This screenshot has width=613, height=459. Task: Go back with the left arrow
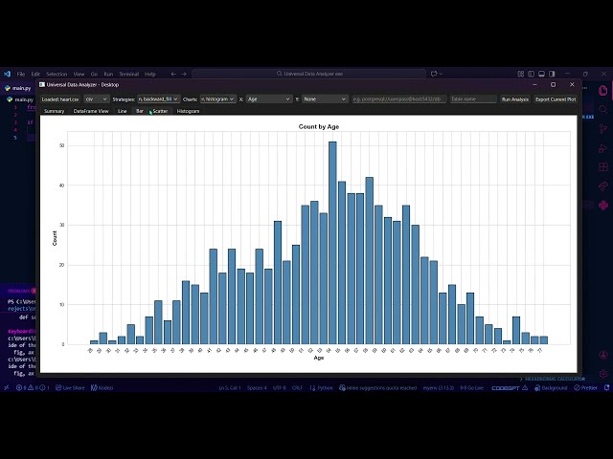click(x=173, y=74)
